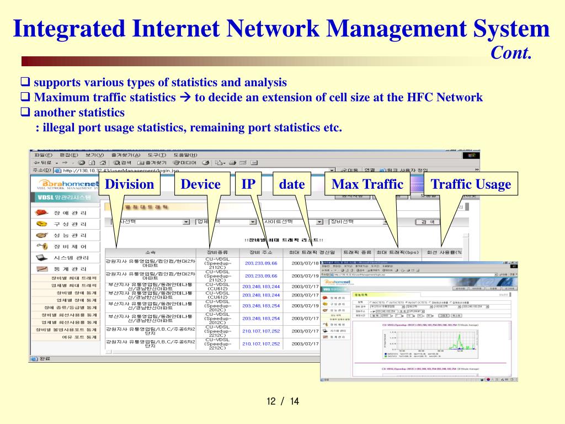
Task: Click the 장비종류 column header
Action: tap(217, 252)
